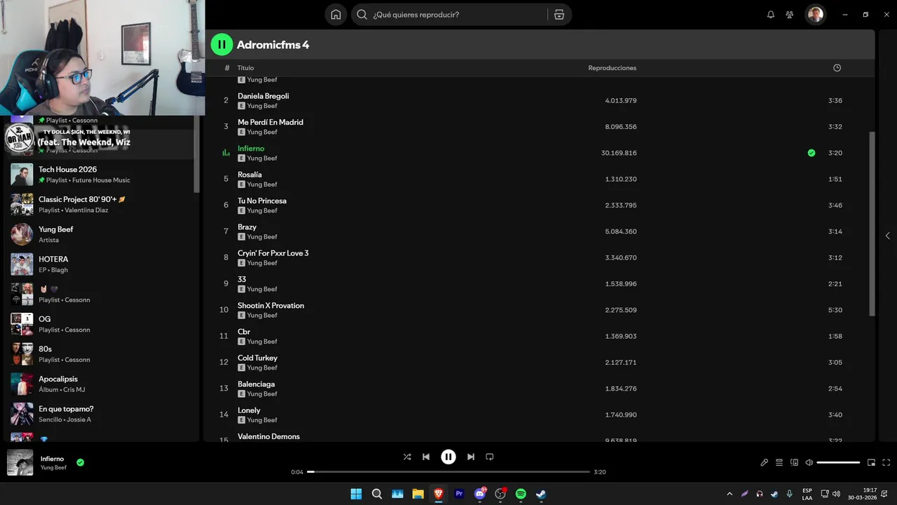Open the profile avatar menu

[815, 15]
